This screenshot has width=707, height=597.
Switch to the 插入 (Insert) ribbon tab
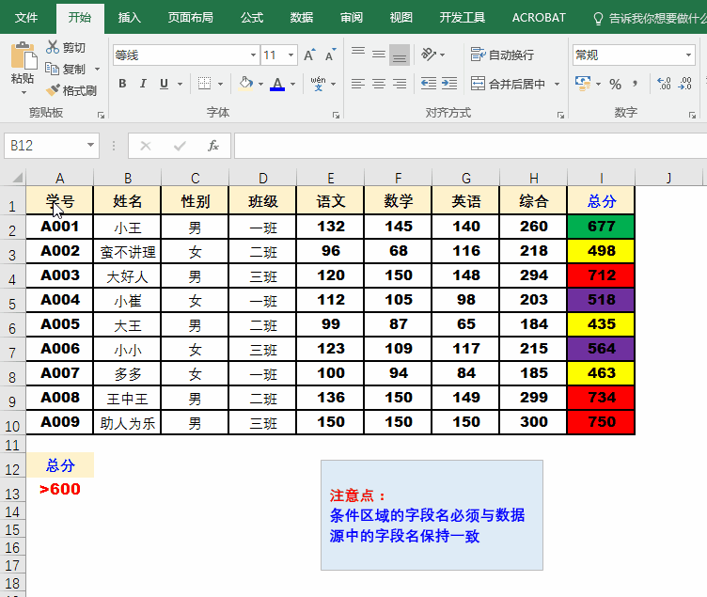[x=130, y=17]
